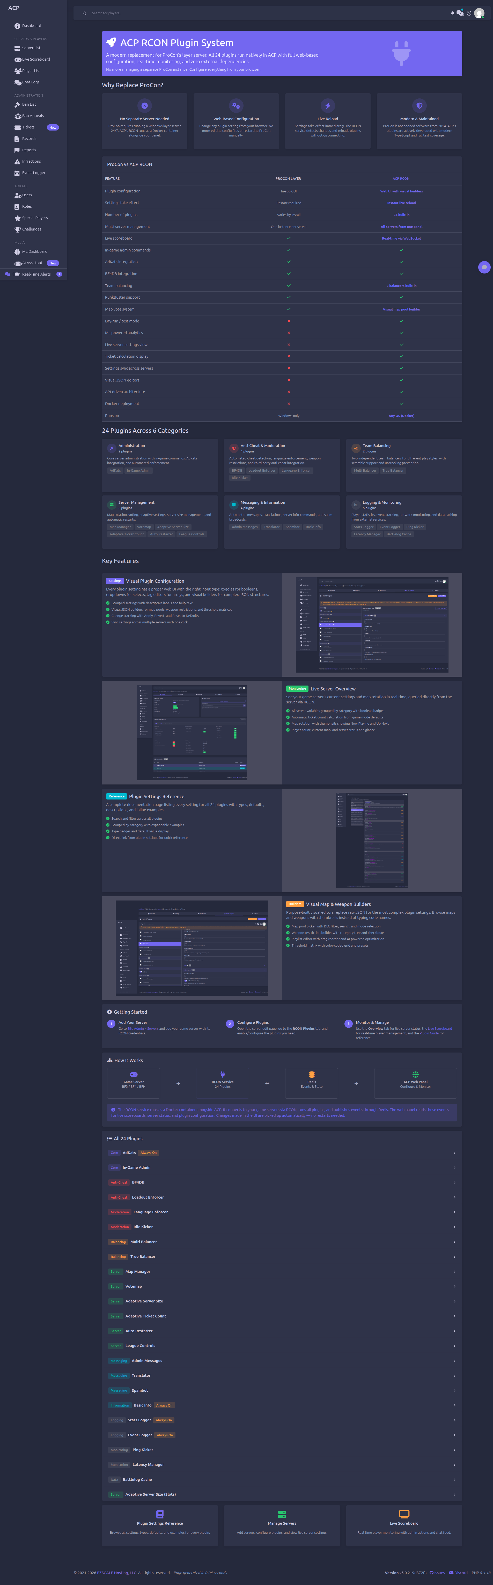Expand the AdKats plugin row

282,1152
